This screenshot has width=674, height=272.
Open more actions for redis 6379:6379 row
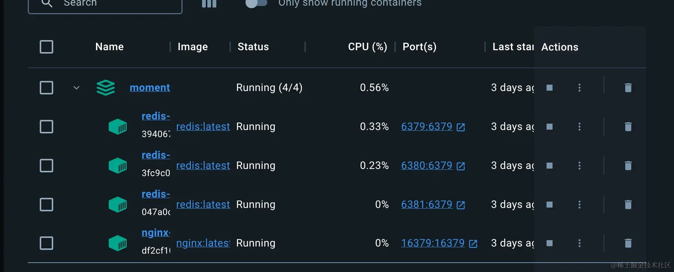pos(580,127)
